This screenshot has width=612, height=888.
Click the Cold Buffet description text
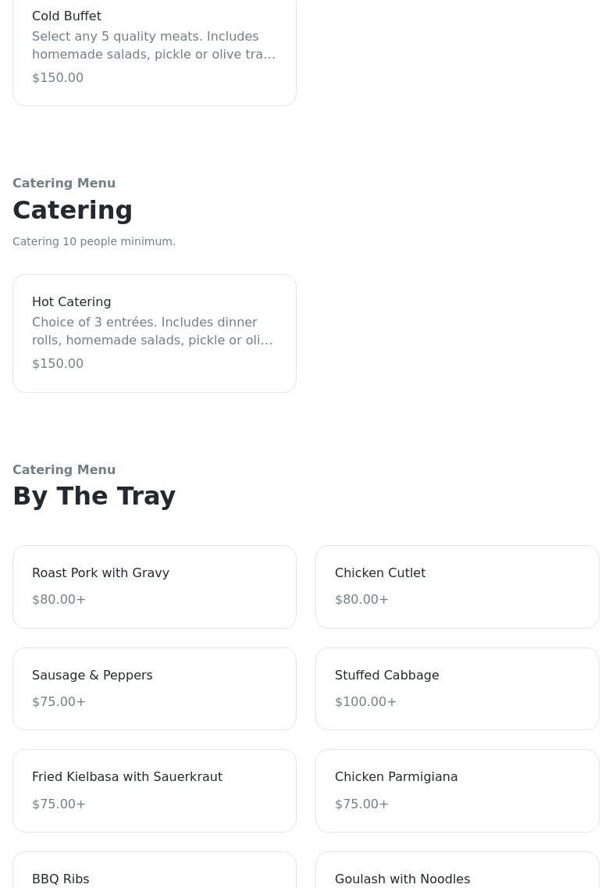pos(154,45)
